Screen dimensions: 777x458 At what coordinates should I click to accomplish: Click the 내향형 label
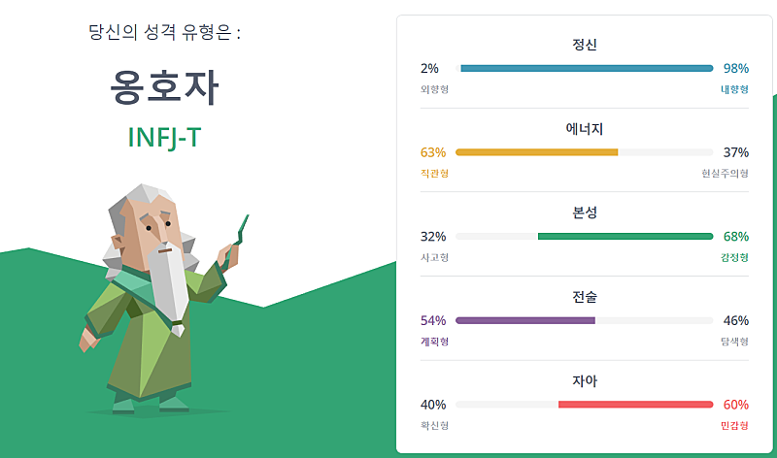[x=734, y=89]
